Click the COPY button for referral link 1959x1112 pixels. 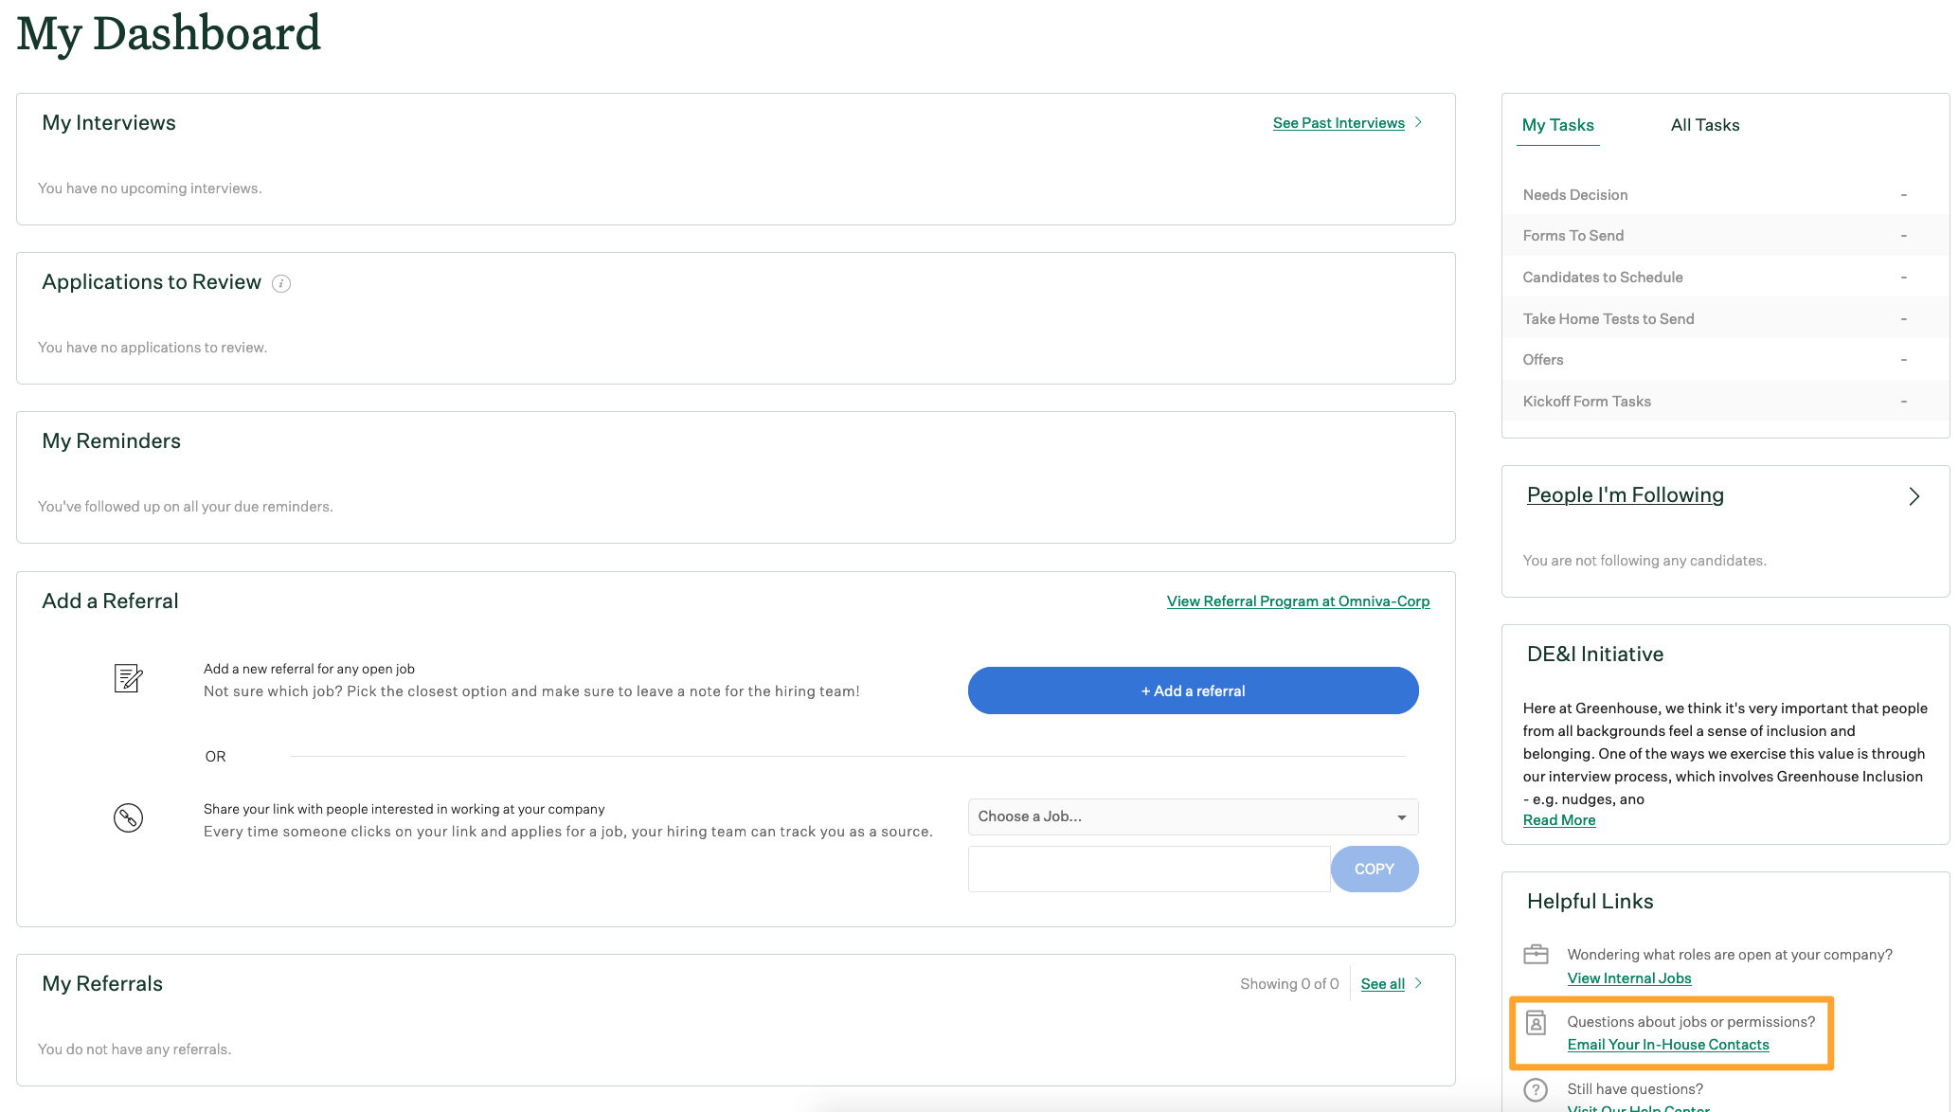1375,866
